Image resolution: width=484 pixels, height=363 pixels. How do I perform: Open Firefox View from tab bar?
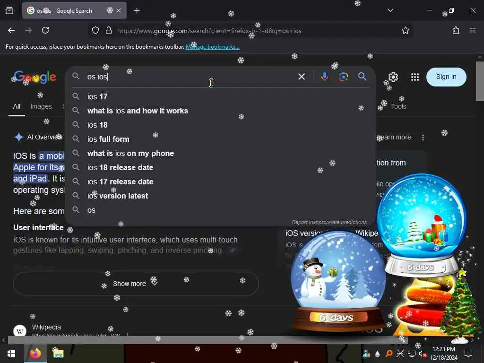tap(9, 10)
